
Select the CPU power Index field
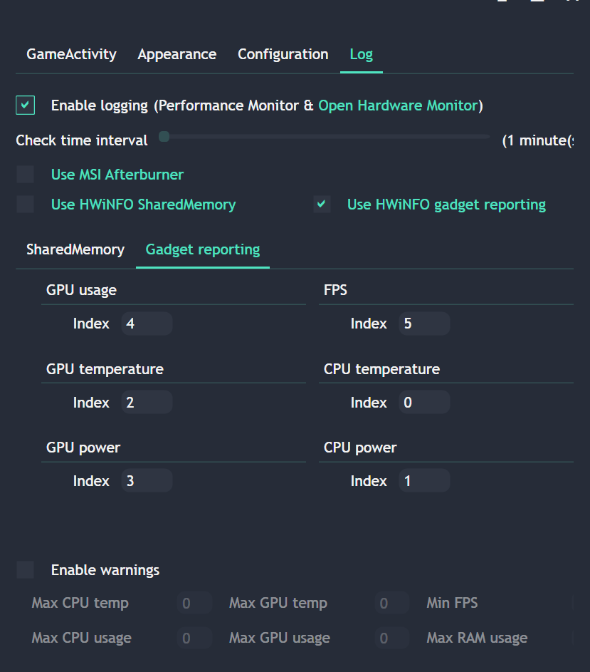pyautogui.click(x=423, y=480)
